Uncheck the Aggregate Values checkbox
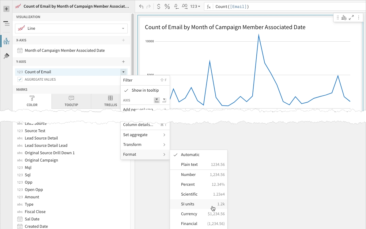 coord(20,79)
